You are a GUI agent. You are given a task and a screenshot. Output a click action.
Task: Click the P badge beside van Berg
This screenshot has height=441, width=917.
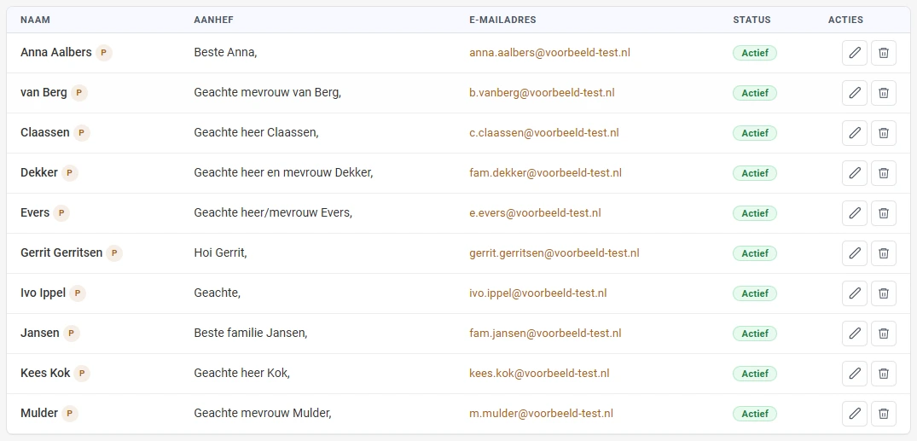click(79, 93)
